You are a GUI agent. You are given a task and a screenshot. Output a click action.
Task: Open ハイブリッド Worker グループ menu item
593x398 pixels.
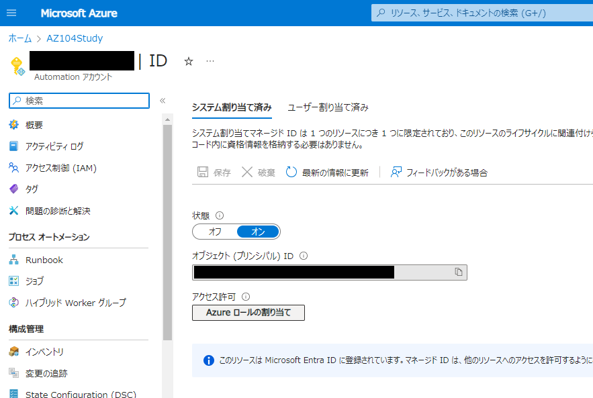(76, 303)
